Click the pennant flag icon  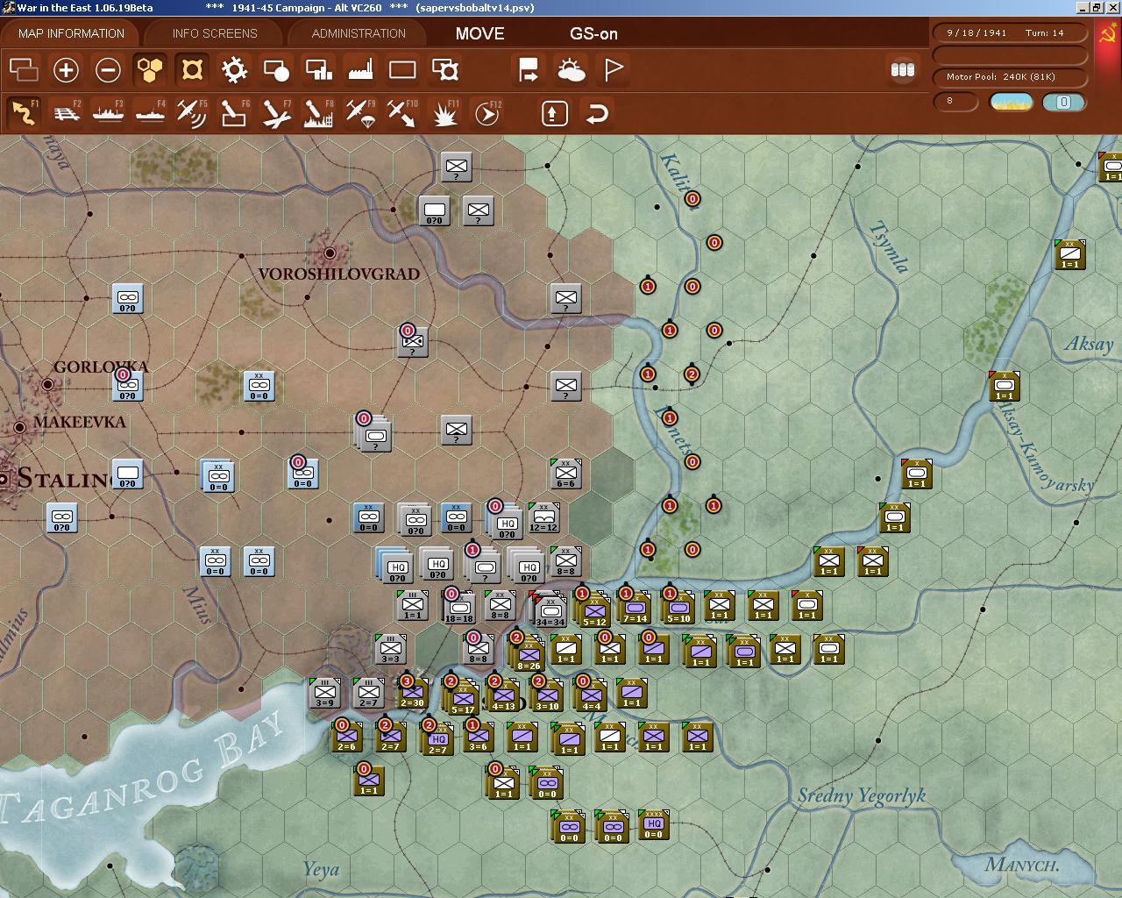[614, 69]
